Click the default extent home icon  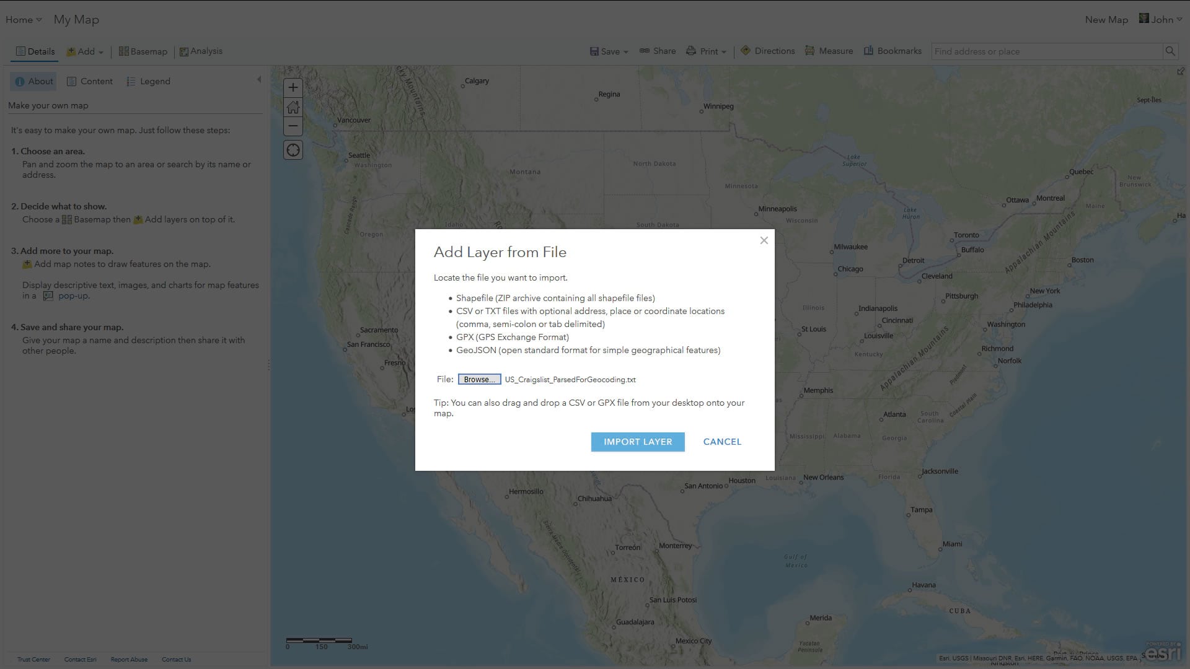pos(293,107)
